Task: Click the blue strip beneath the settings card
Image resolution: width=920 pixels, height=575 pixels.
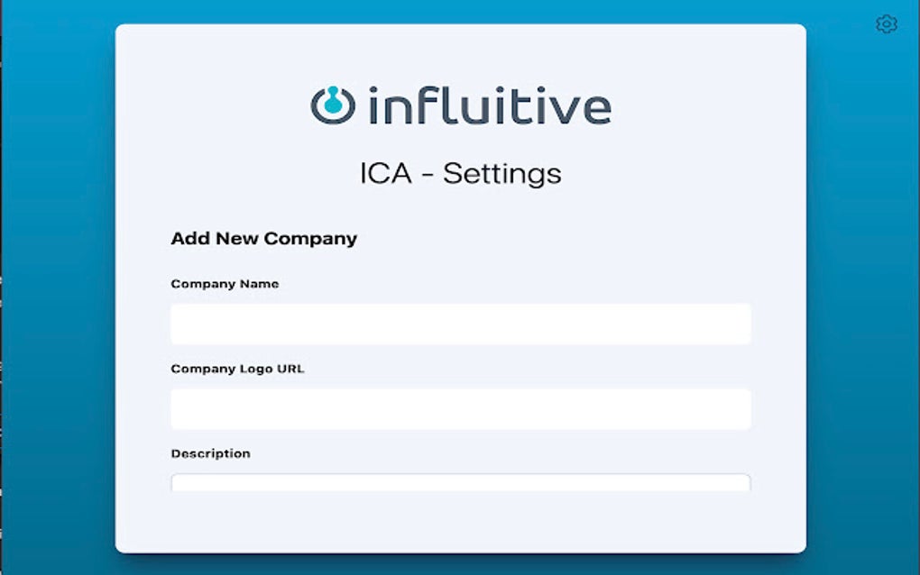Action: (460, 564)
